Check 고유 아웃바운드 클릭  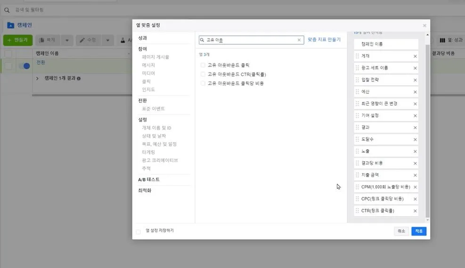tap(203, 65)
